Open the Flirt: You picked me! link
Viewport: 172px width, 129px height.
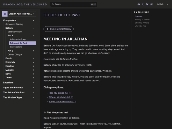coord(60,93)
